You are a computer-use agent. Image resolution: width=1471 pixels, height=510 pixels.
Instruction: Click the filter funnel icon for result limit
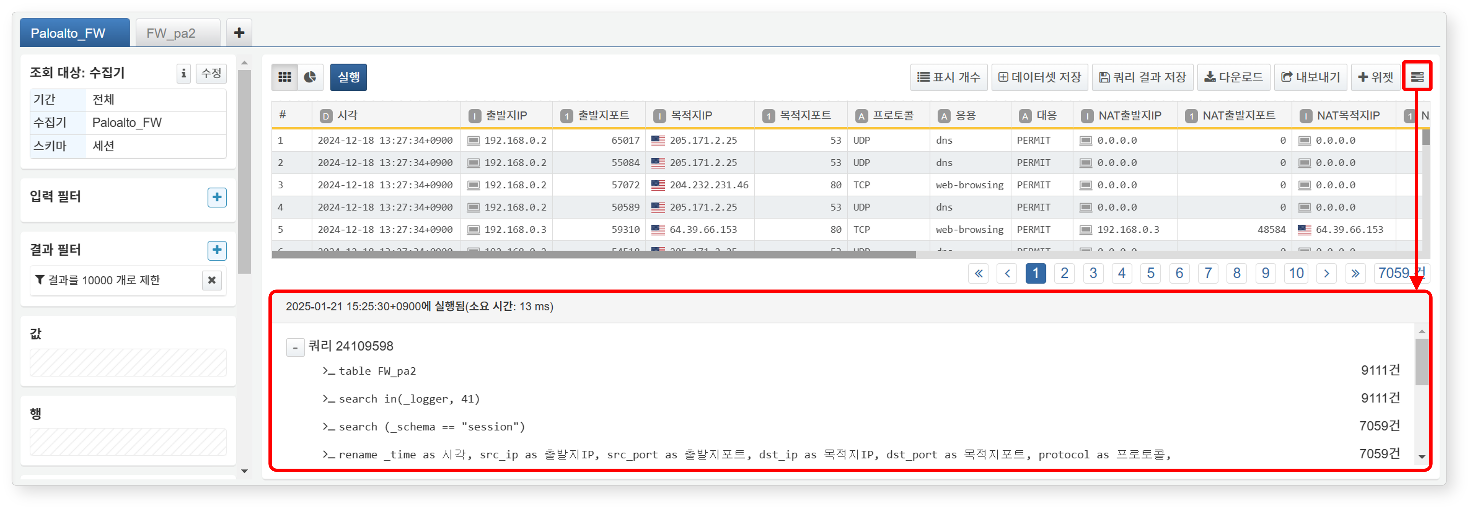(39, 279)
